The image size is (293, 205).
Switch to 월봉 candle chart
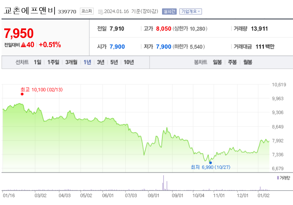(x=248, y=62)
